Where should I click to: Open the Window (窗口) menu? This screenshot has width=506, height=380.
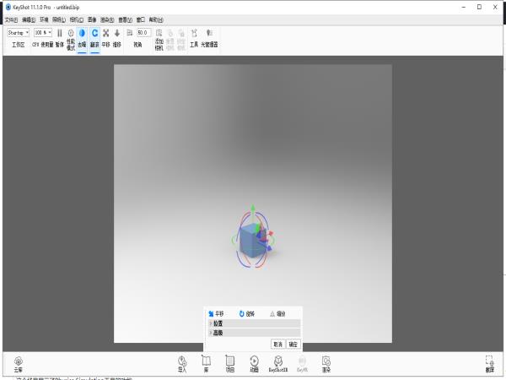(140, 19)
